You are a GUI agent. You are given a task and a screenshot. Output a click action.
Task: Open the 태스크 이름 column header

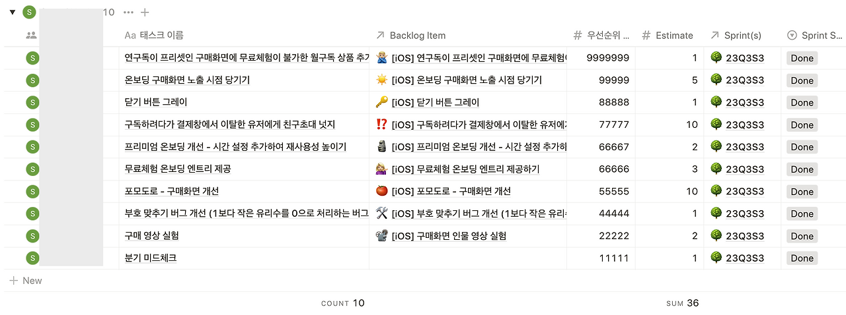(x=154, y=36)
